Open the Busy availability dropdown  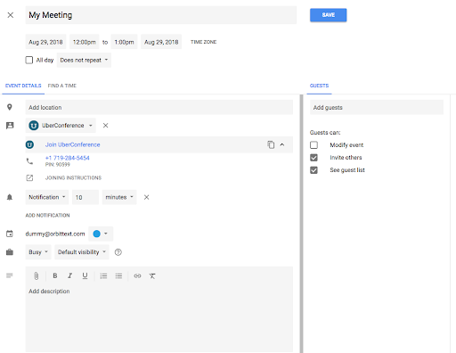(x=38, y=252)
